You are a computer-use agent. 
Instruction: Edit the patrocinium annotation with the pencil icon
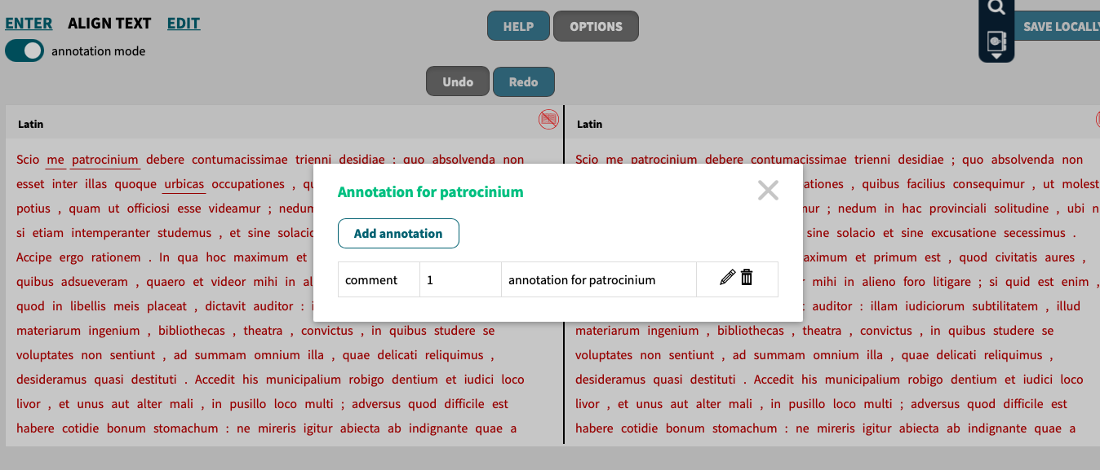point(728,277)
